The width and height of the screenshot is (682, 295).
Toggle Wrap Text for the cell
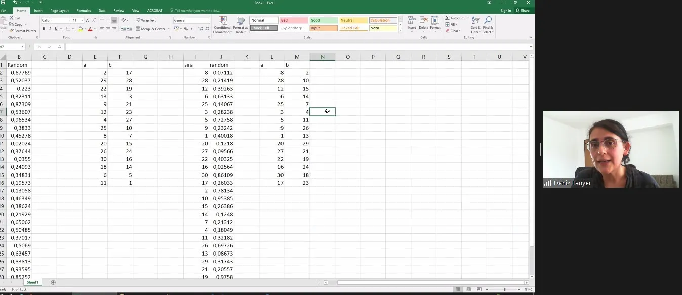point(146,20)
